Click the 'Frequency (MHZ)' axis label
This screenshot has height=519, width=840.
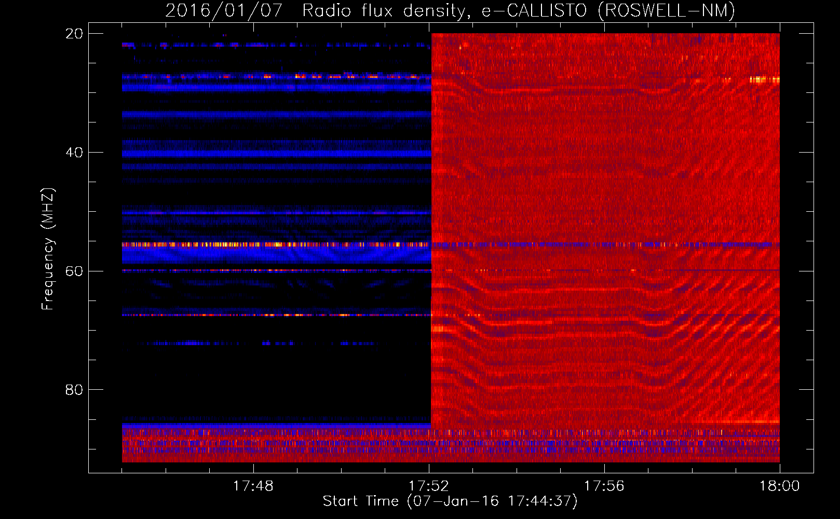point(48,249)
